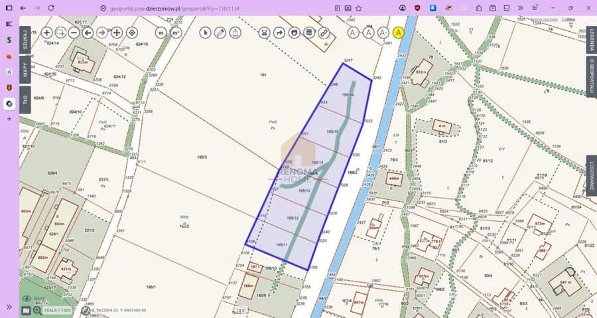Decrease label size with A- button
Image resolution: width=597 pixels, height=318 pixels.
click(354, 33)
